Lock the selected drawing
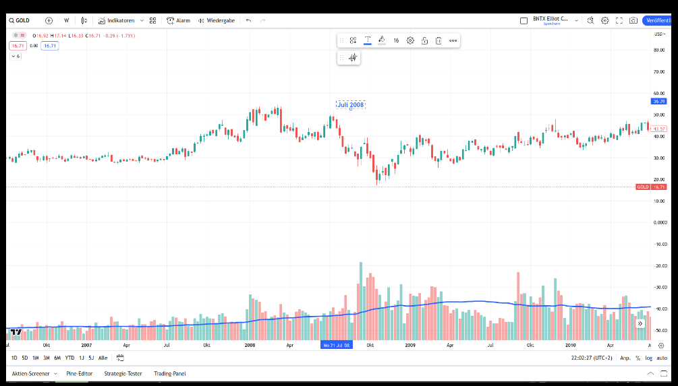678x386 pixels. pos(424,40)
